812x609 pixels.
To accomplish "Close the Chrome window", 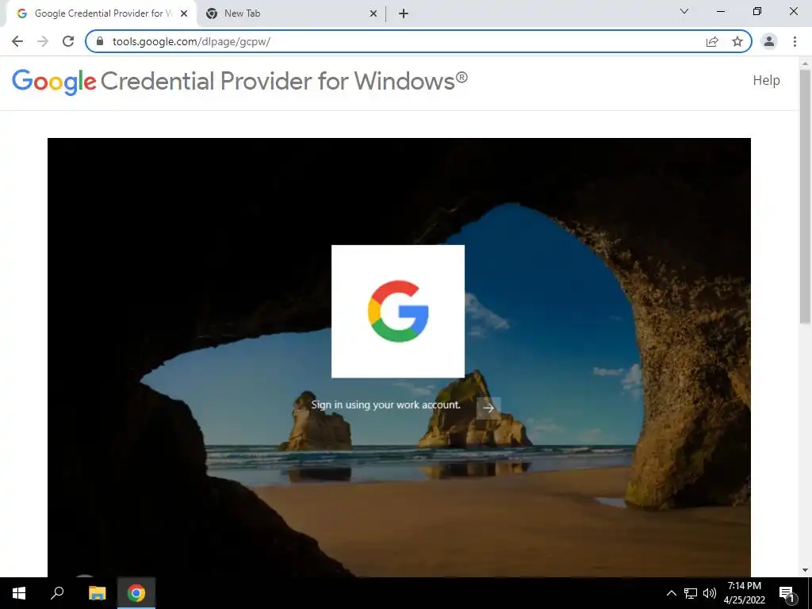I will click(793, 11).
